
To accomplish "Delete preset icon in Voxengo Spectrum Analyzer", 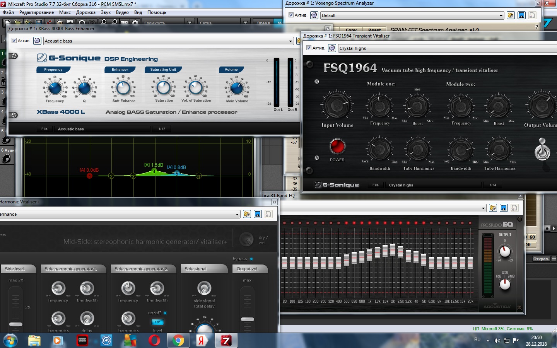I will [532, 15].
